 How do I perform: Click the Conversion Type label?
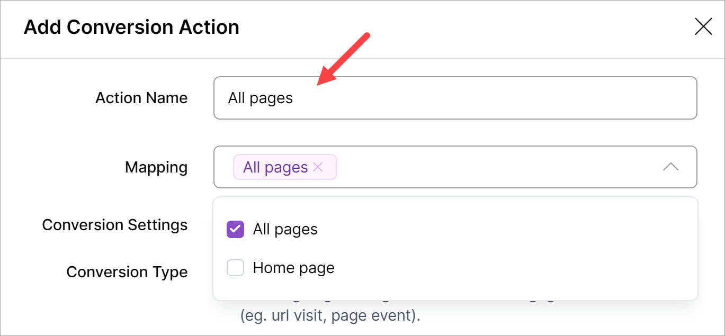127,272
